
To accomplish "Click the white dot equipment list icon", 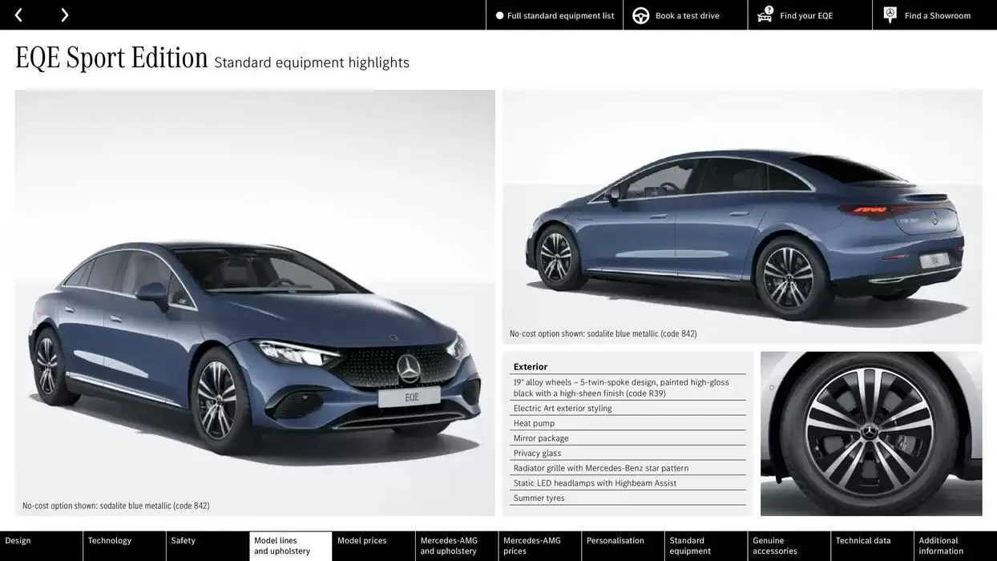I will pyautogui.click(x=500, y=15).
